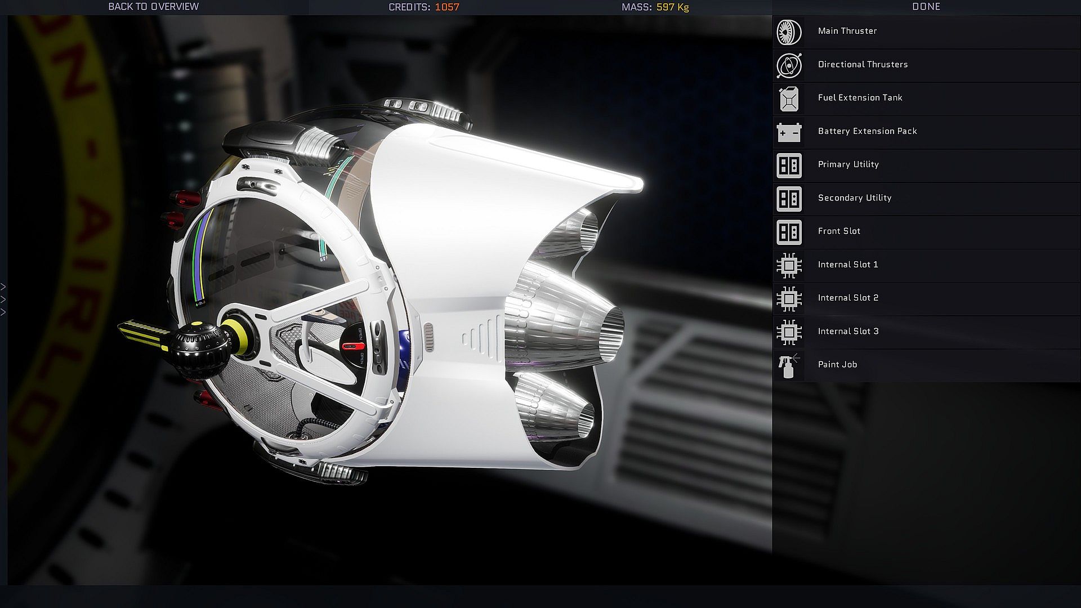Click the Fuel Extension Tank jerrycan icon
The image size is (1081, 608).
(789, 99)
